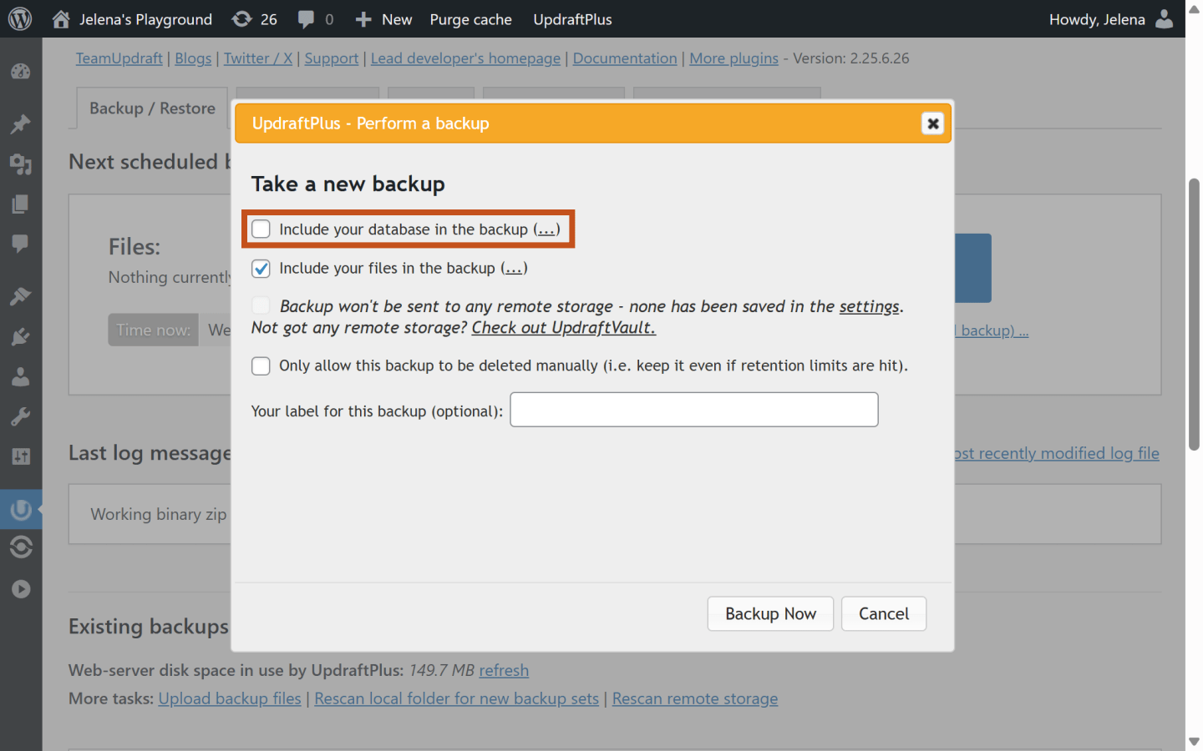This screenshot has height=751, width=1203.
Task: Switch to the Backup / Restore tab
Action: click(x=151, y=108)
